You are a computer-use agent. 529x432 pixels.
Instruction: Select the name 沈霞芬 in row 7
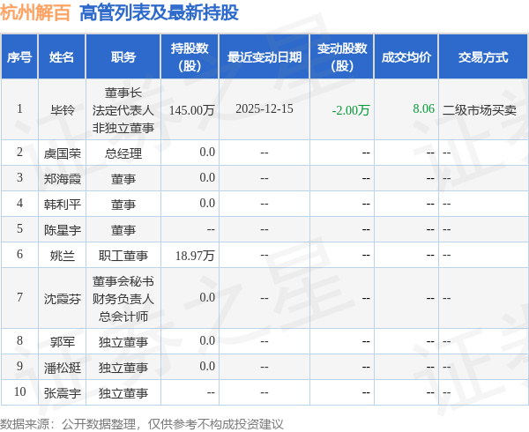tap(62, 299)
